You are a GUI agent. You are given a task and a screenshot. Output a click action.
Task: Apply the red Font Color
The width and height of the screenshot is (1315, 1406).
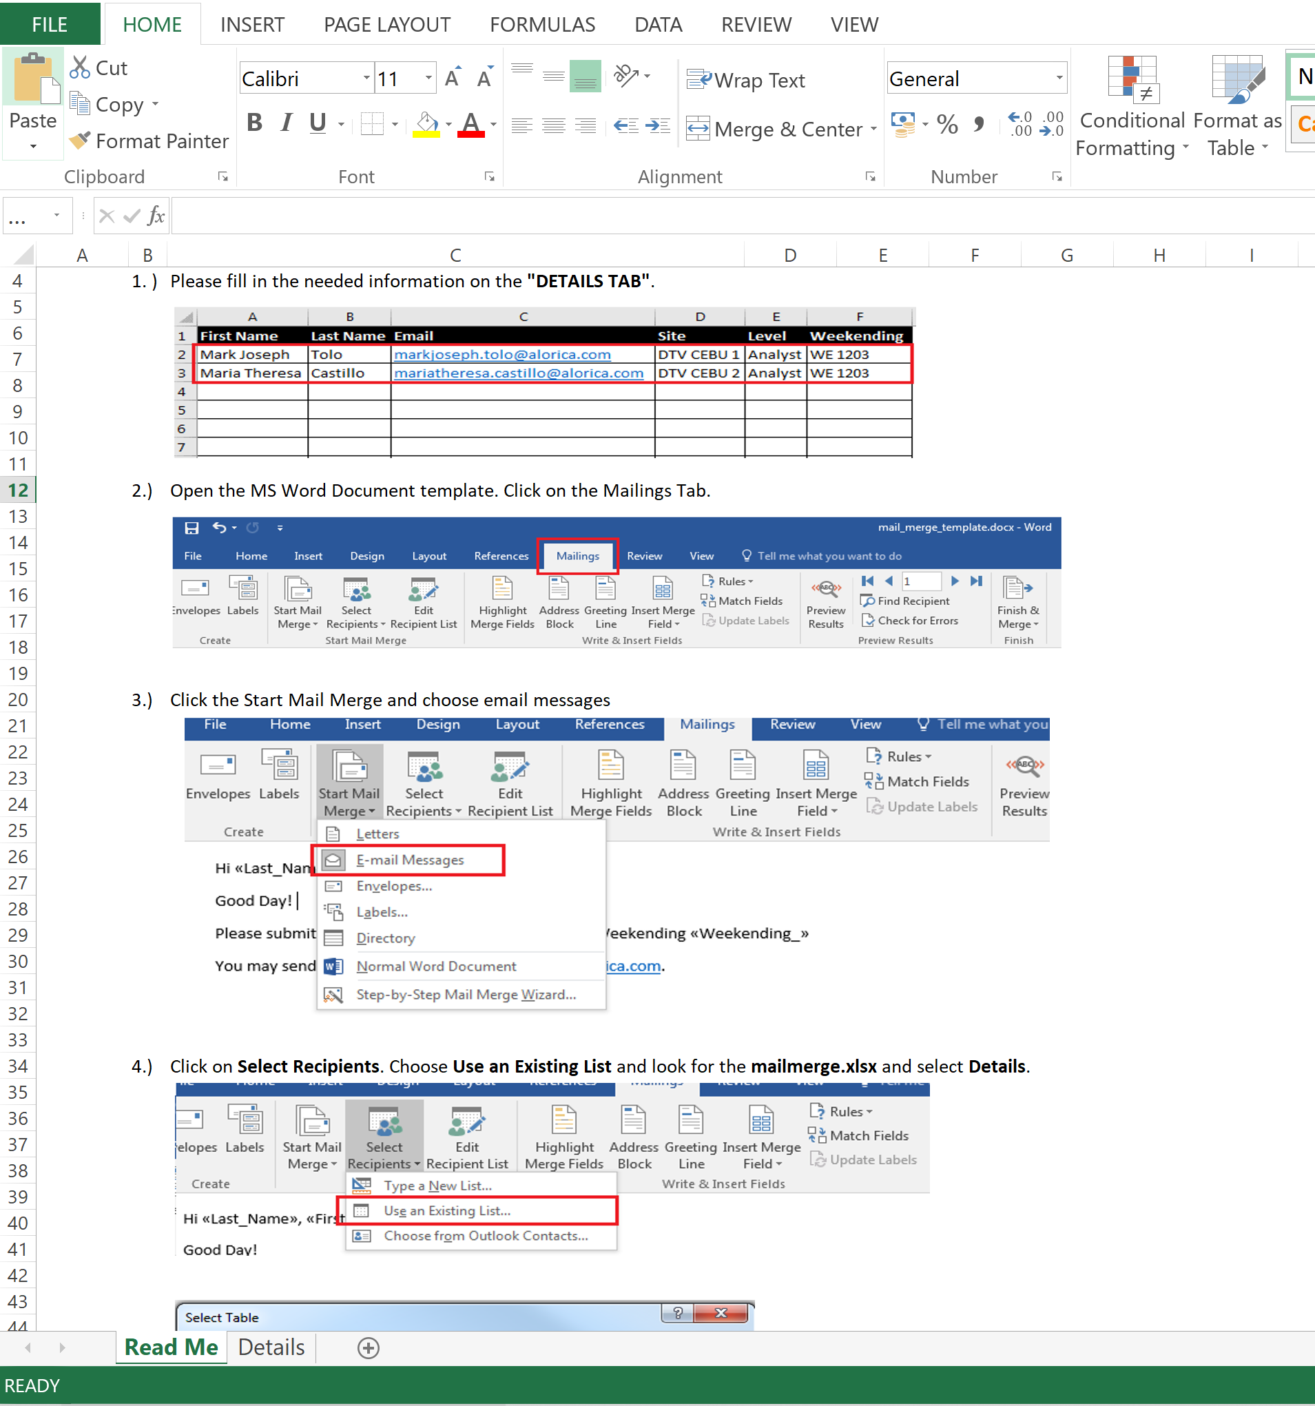click(x=471, y=125)
